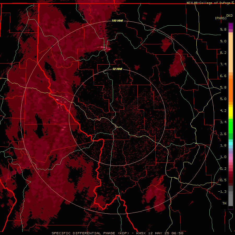
Task: Click the -1.3 value on color scale
Action: click(x=222, y=192)
